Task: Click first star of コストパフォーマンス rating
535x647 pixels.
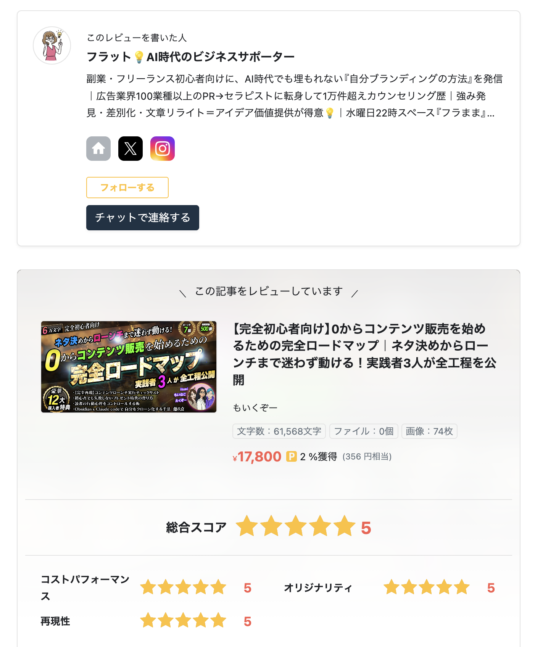Action: pos(148,587)
